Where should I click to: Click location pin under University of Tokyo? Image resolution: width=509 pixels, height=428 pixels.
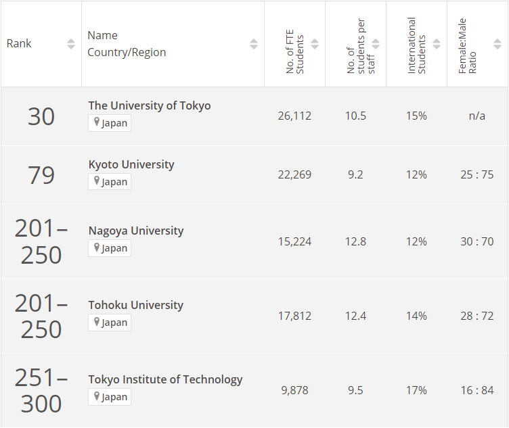coord(97,122)
